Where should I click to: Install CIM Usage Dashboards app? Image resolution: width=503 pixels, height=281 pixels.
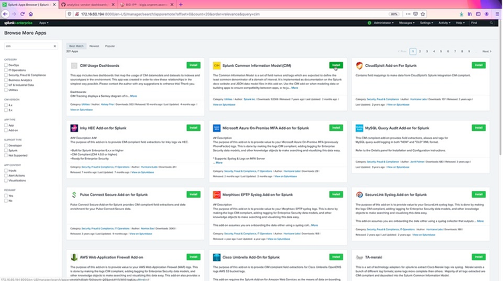tap(193, 66)
